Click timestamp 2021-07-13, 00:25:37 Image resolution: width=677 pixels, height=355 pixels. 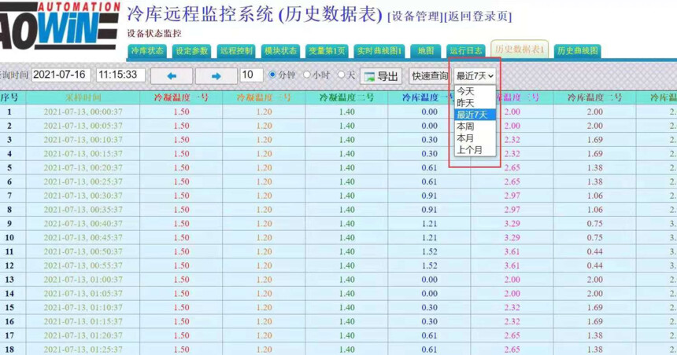83,181
